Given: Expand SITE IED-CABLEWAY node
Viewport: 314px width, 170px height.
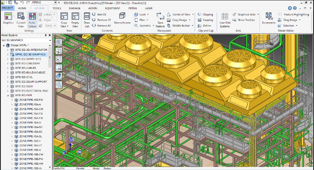Looking at the screenshot, I should click(8, 63).
